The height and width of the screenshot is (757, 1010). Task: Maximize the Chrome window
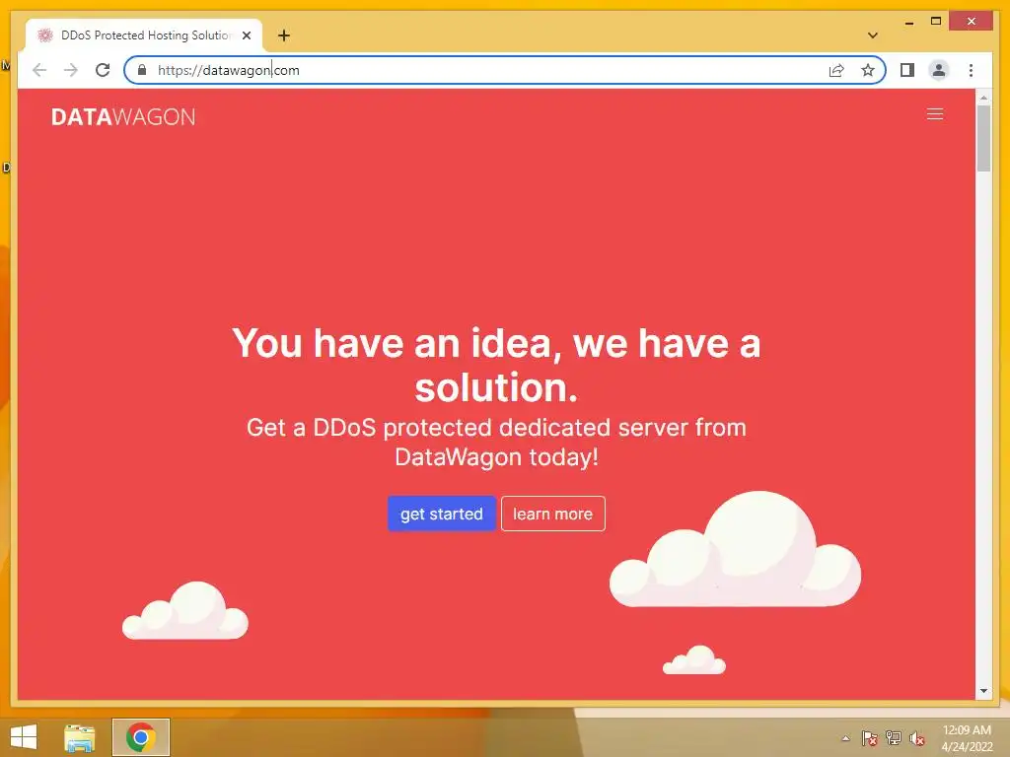pyautogui.click(x=936, y=22)
